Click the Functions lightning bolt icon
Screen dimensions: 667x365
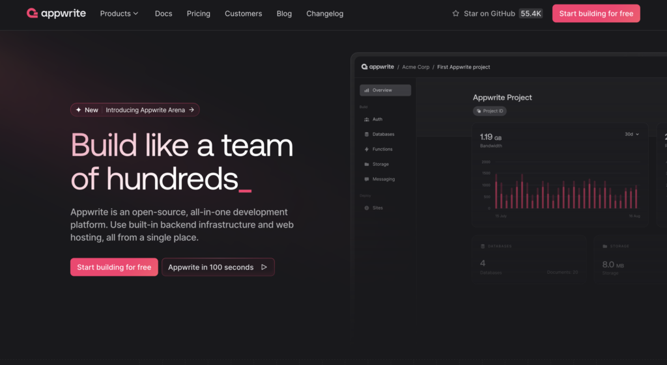point(366,149)
